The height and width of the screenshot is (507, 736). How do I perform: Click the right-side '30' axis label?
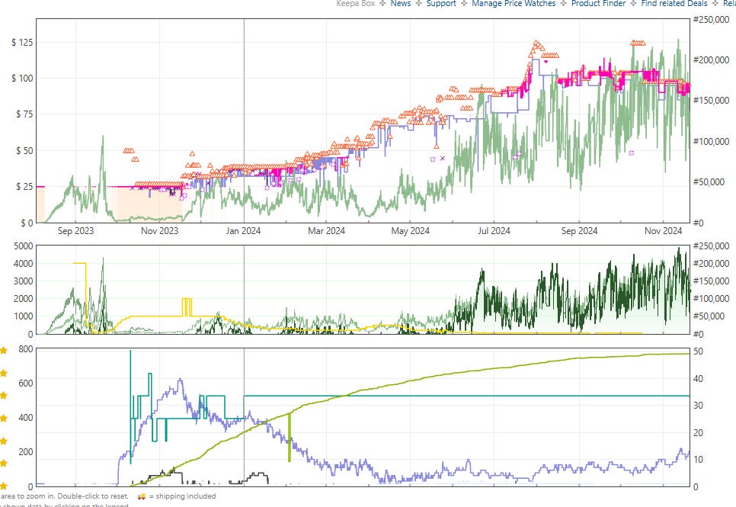point(698,405)
